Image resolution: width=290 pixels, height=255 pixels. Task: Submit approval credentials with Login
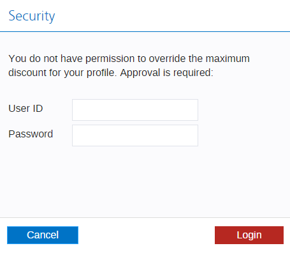249,235
